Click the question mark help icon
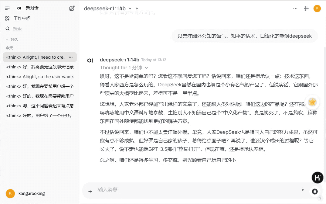 click(320, 198)
